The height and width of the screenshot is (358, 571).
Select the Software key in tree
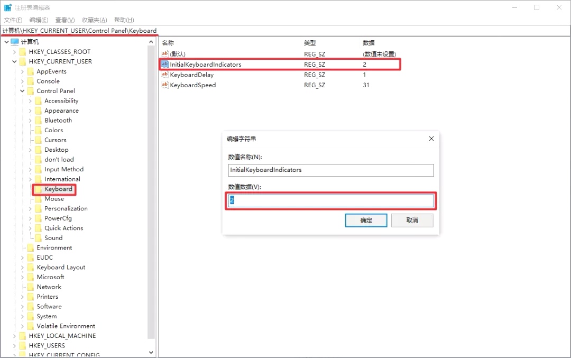pos(49,307)
